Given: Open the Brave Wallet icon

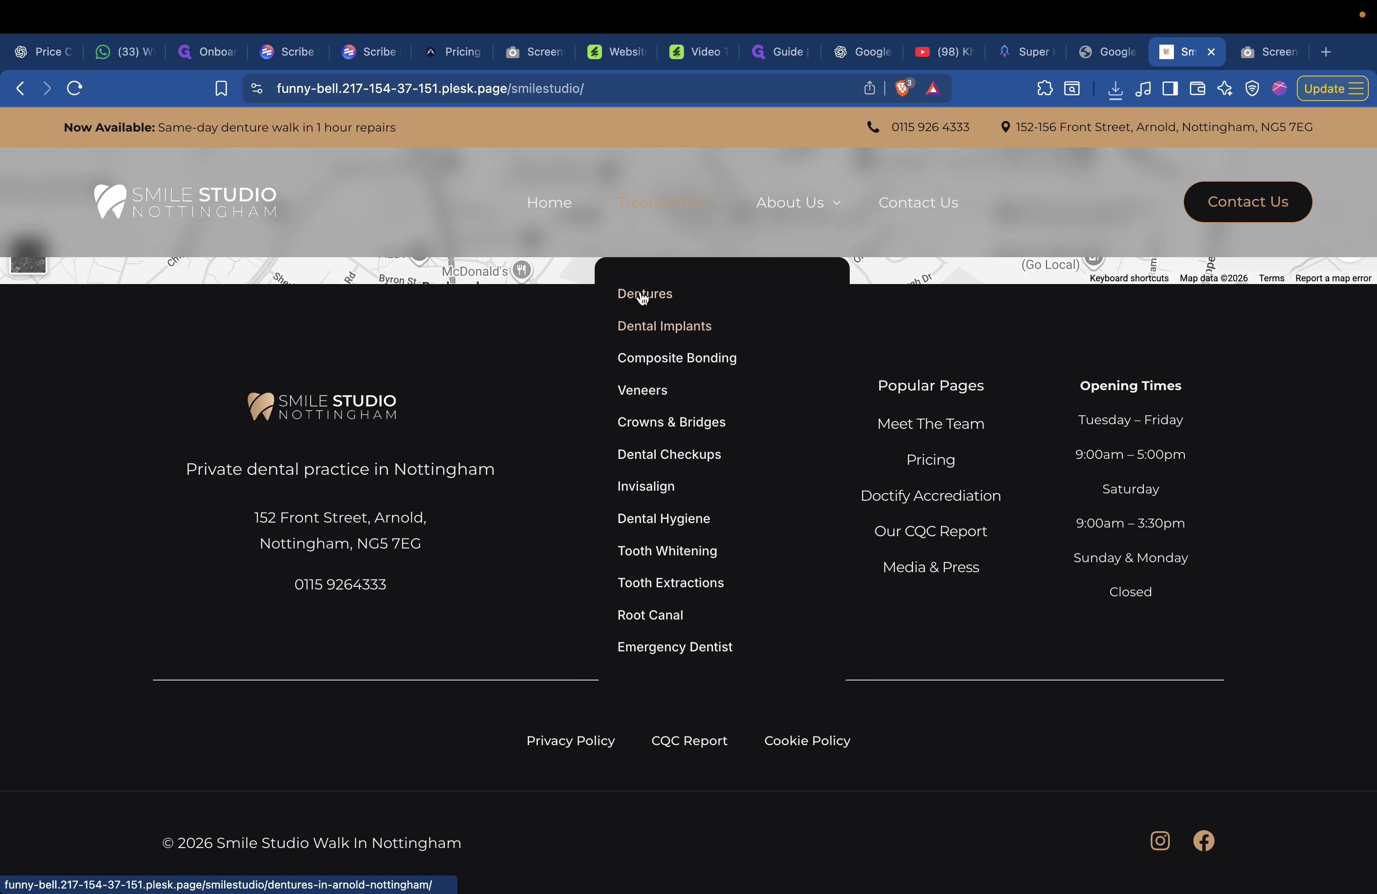Looking at the screenshot, I should tap(1197, 88).
